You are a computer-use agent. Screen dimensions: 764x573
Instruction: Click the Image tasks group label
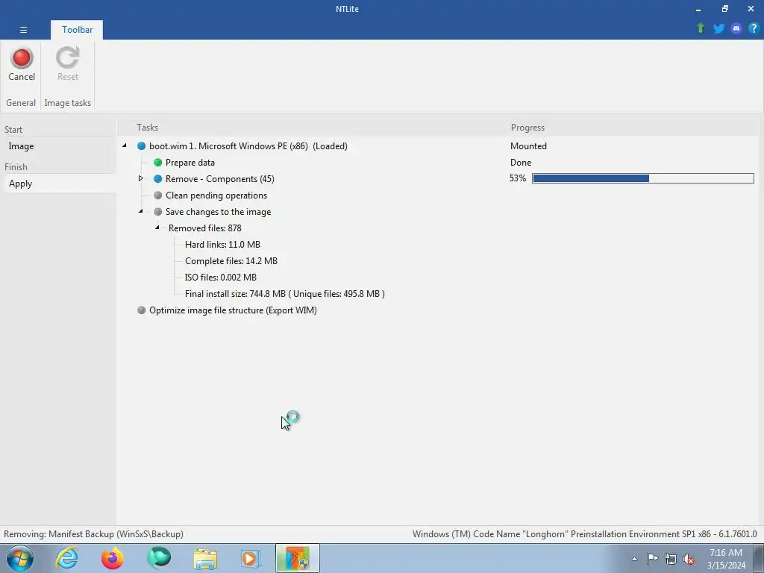[x=68, y=103]
